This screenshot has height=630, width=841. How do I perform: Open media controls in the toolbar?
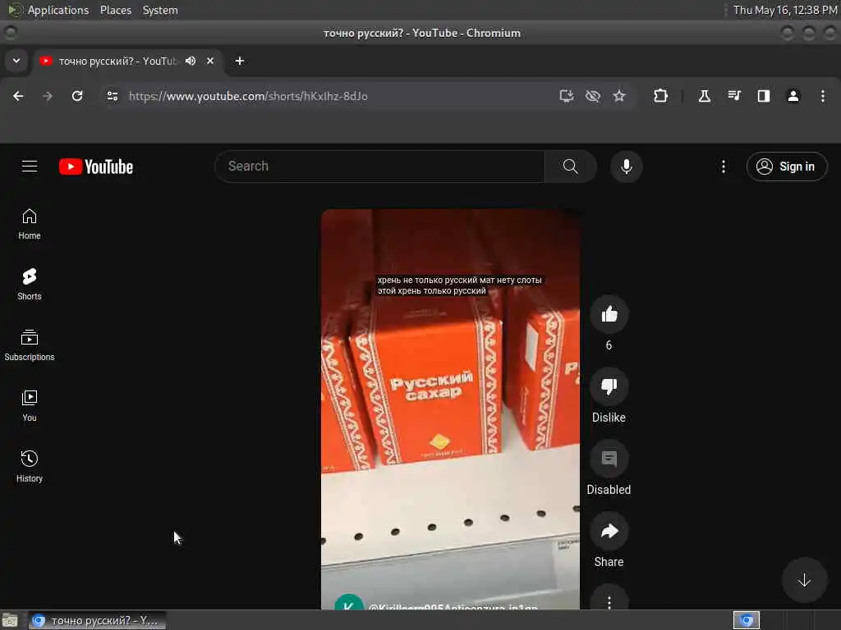734,96
